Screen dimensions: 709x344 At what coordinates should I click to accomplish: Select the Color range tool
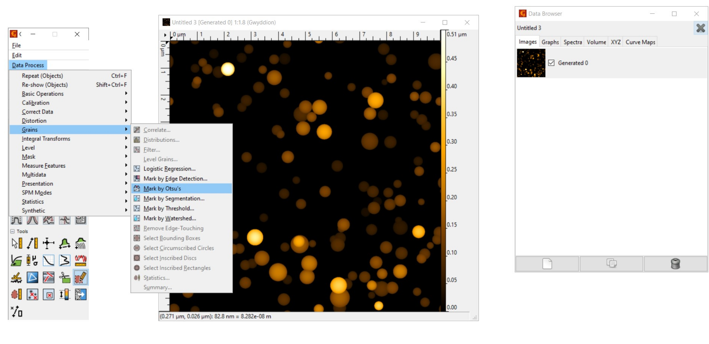click(65, 294)
